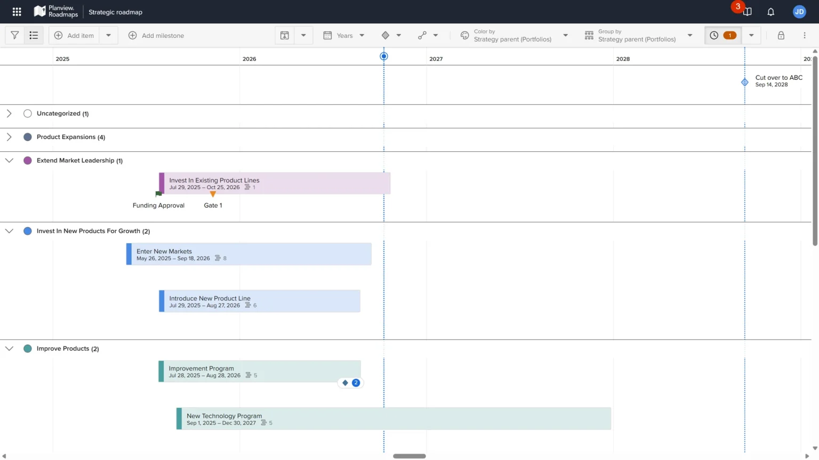Click the horizontal scrollbar thumb

coord(409,456)
